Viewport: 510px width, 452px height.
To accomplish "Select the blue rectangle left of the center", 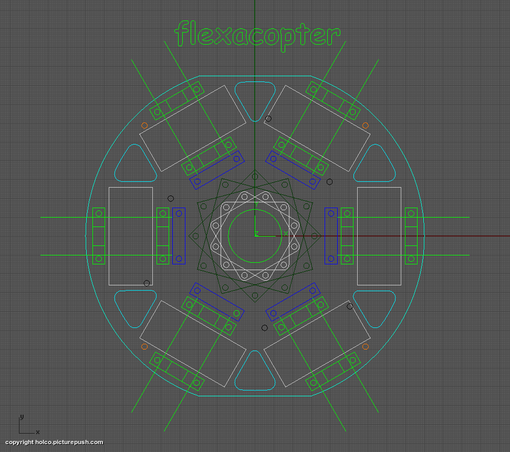I will tap(179, 236).
